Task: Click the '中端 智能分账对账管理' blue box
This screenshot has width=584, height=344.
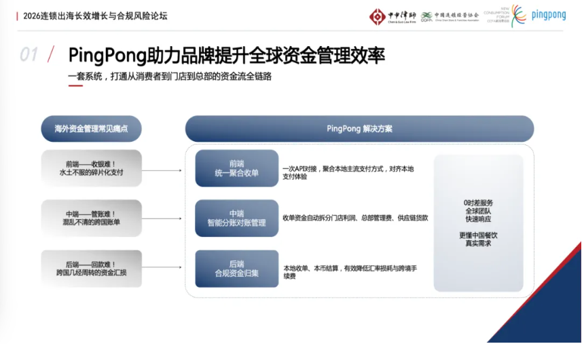Action: point(237,218)
